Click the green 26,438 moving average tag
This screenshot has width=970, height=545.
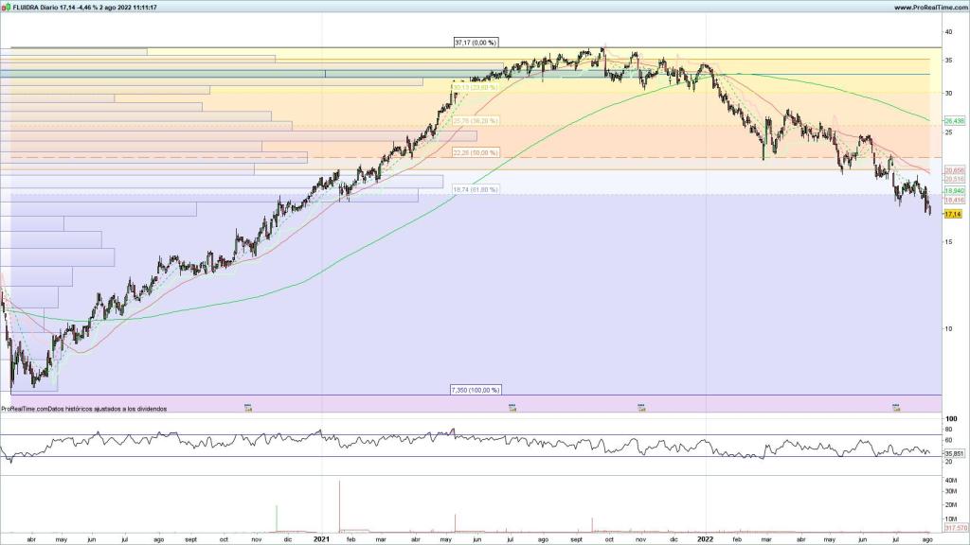(954, 121)
